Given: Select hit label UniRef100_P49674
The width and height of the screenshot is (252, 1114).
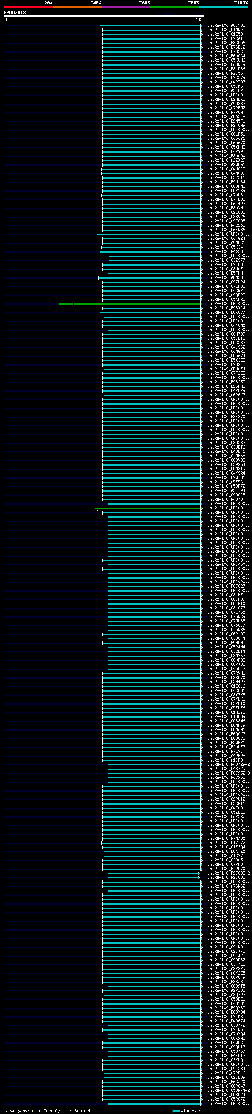Looking at the screenshot, I should point(226,1021).
